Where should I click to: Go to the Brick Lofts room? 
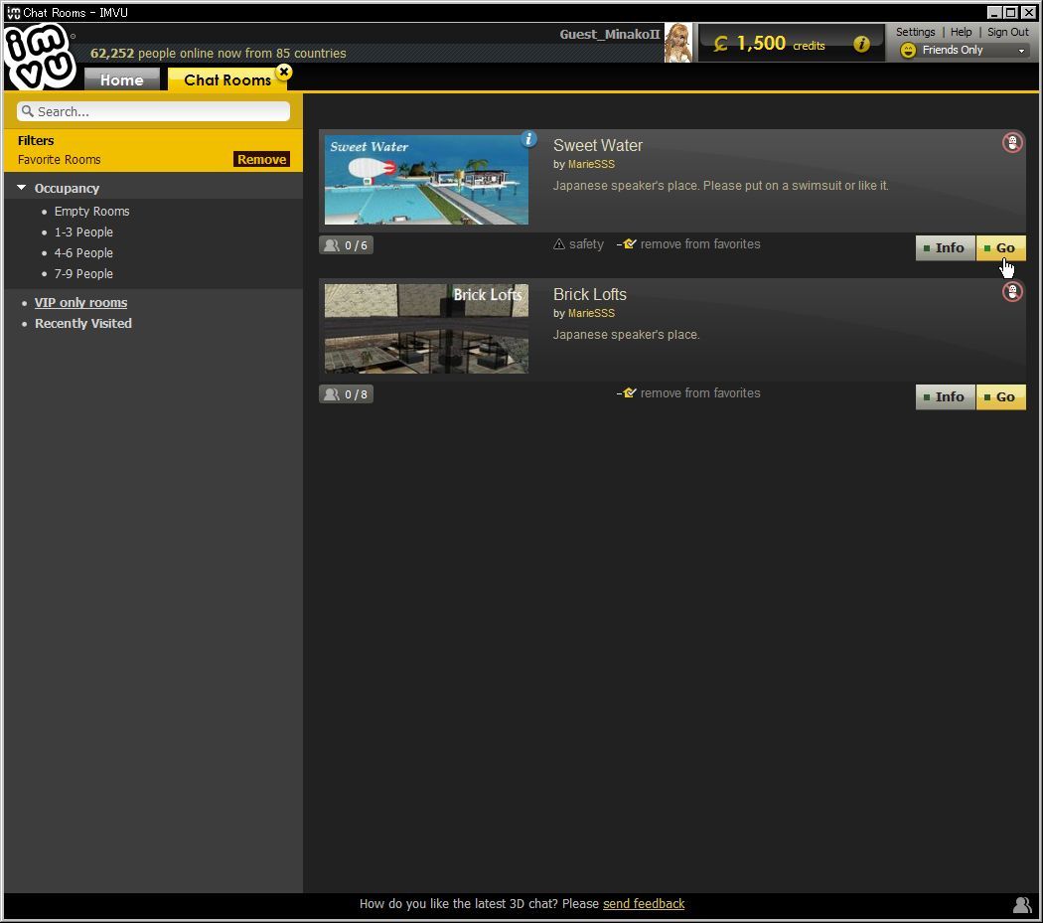[1000, 397]
